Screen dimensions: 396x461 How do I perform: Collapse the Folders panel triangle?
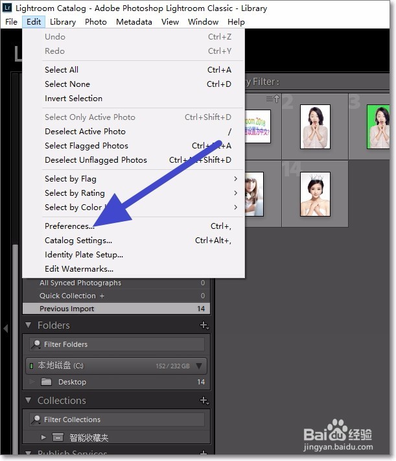click(29, 325)
